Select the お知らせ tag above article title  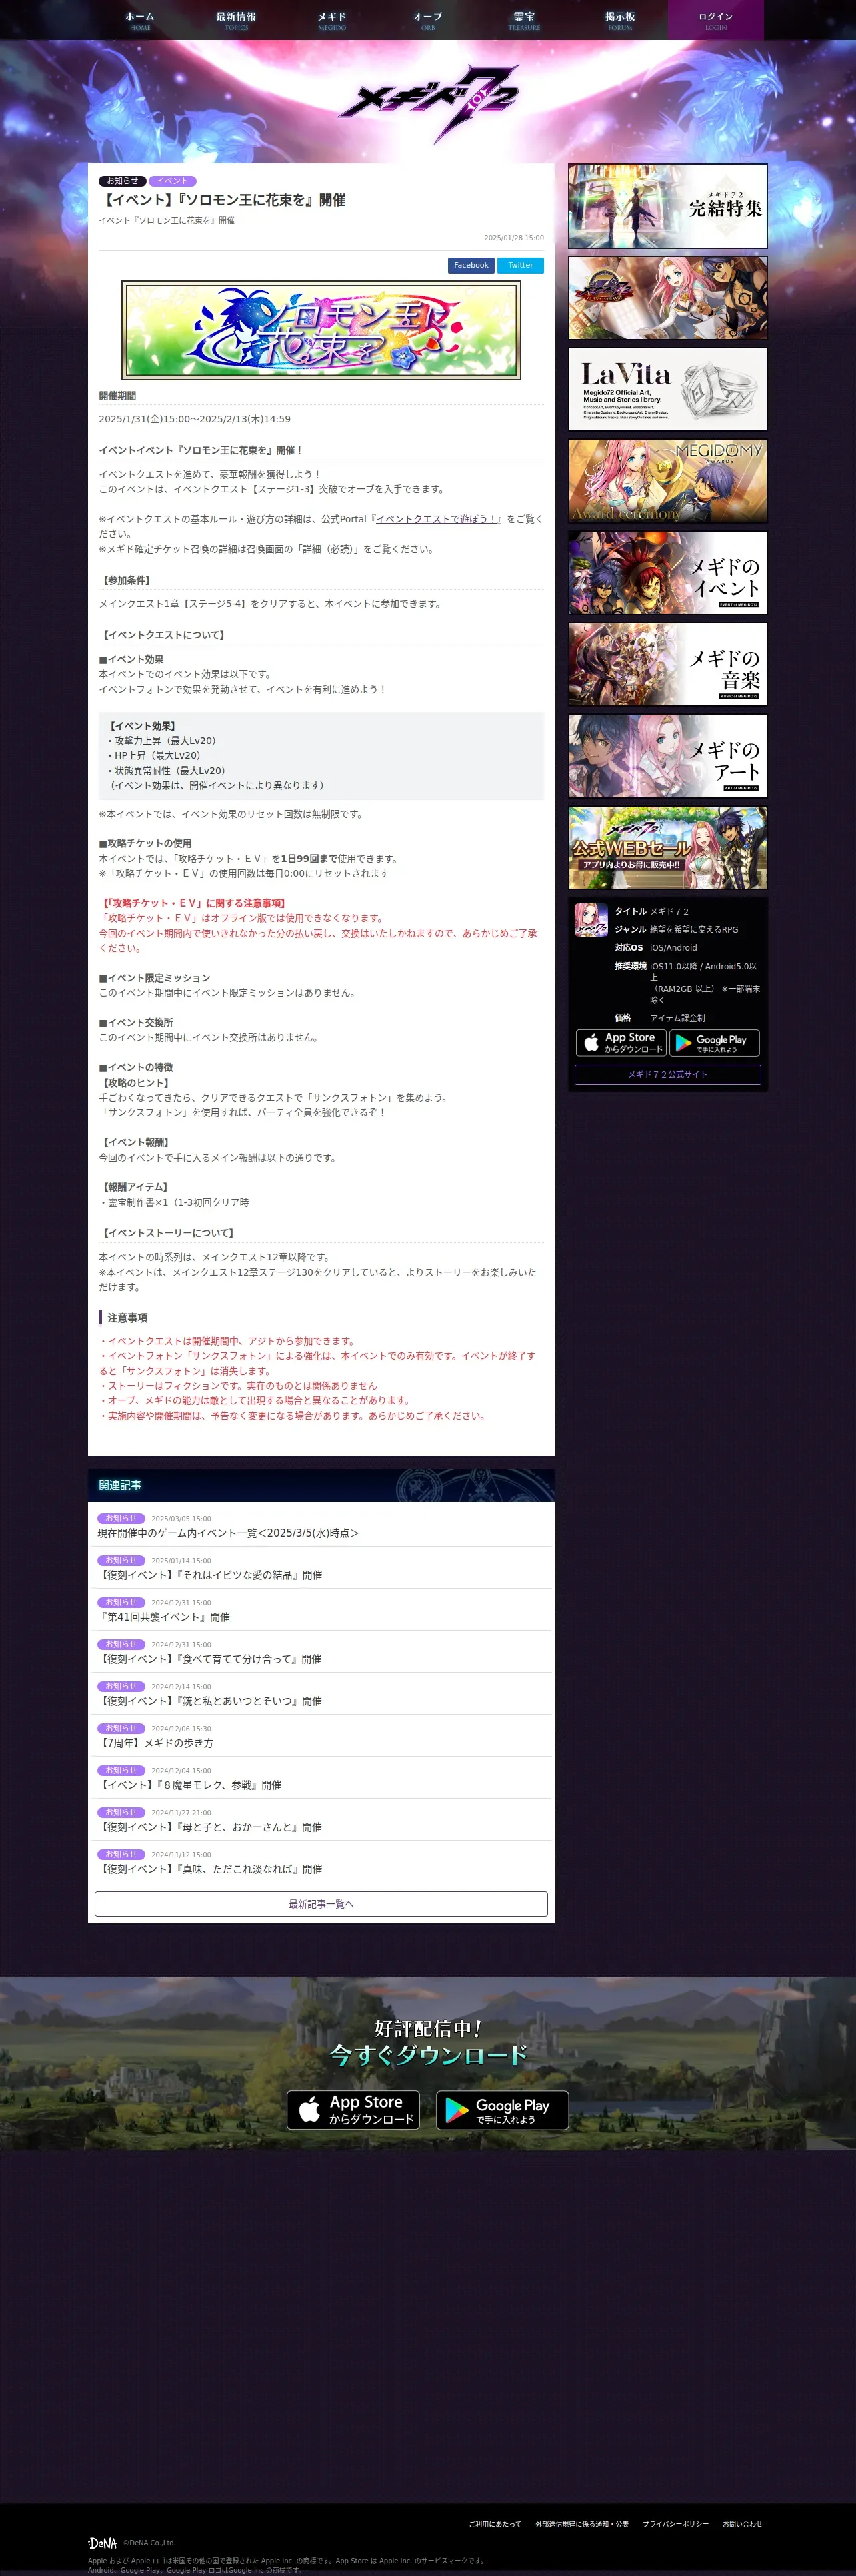point(123,181)
